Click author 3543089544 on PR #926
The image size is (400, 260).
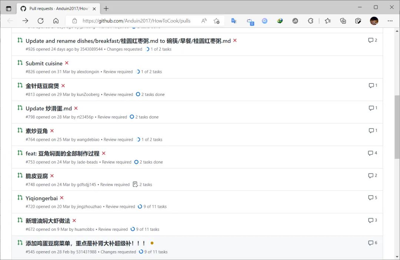click(91, 49)
